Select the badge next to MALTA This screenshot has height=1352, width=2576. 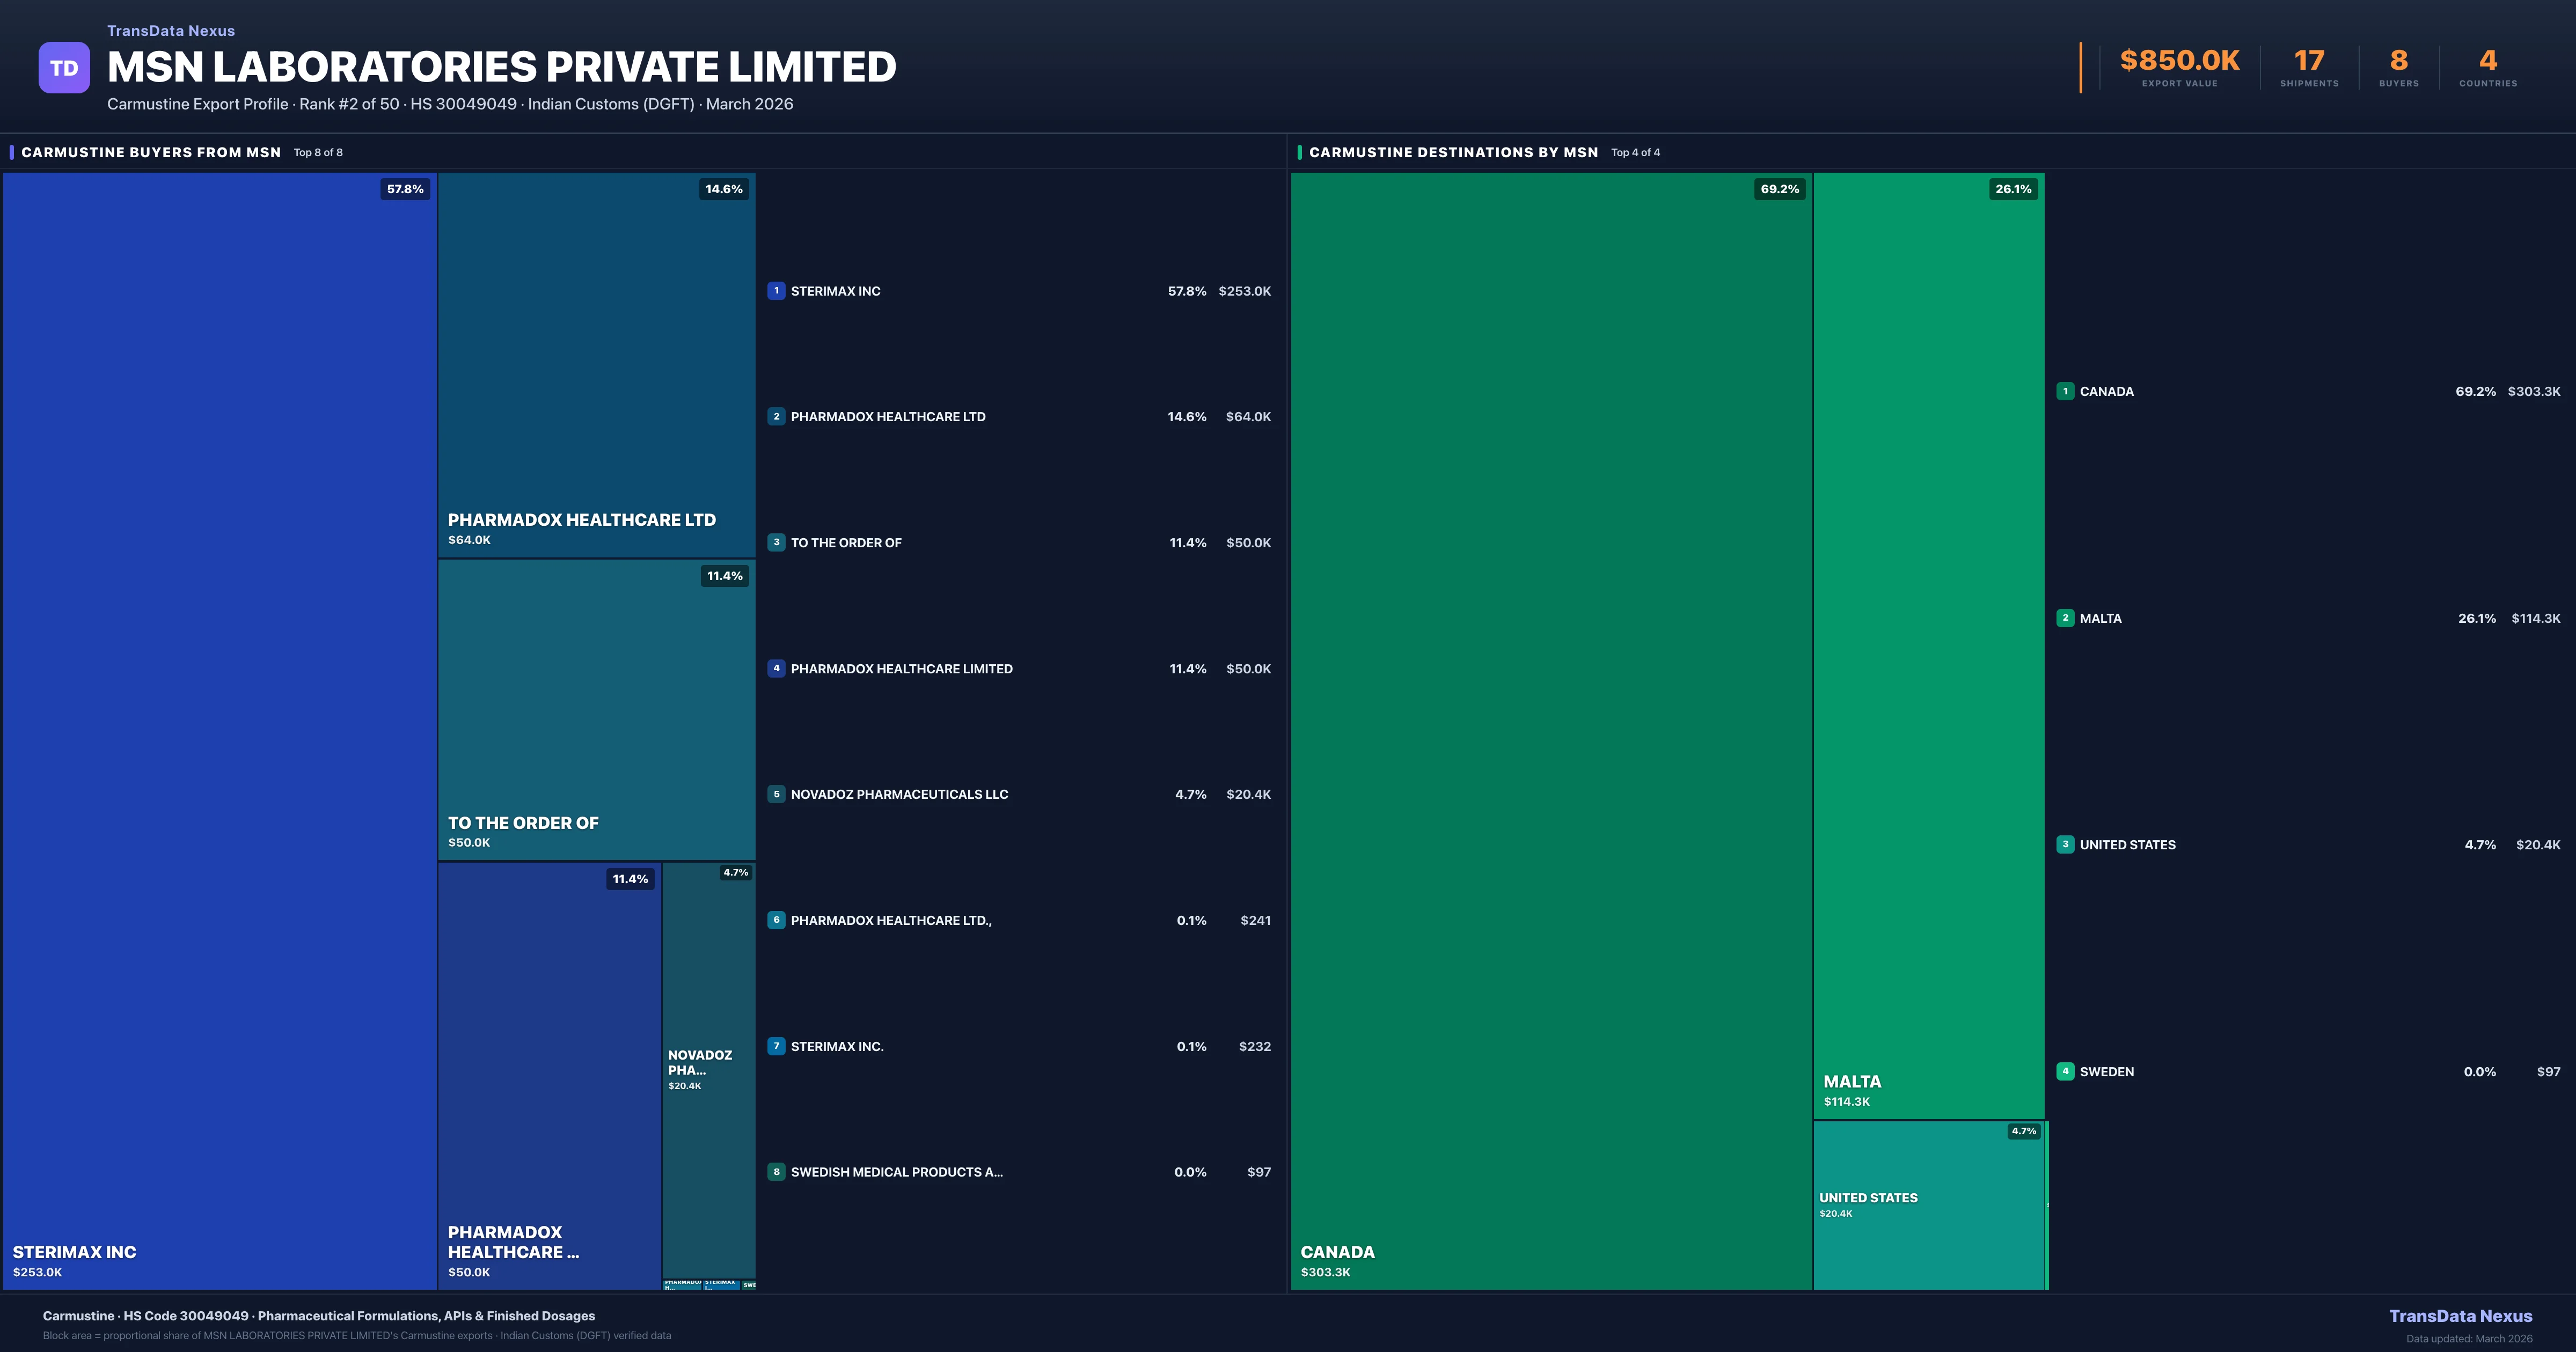coord(2065,618)
